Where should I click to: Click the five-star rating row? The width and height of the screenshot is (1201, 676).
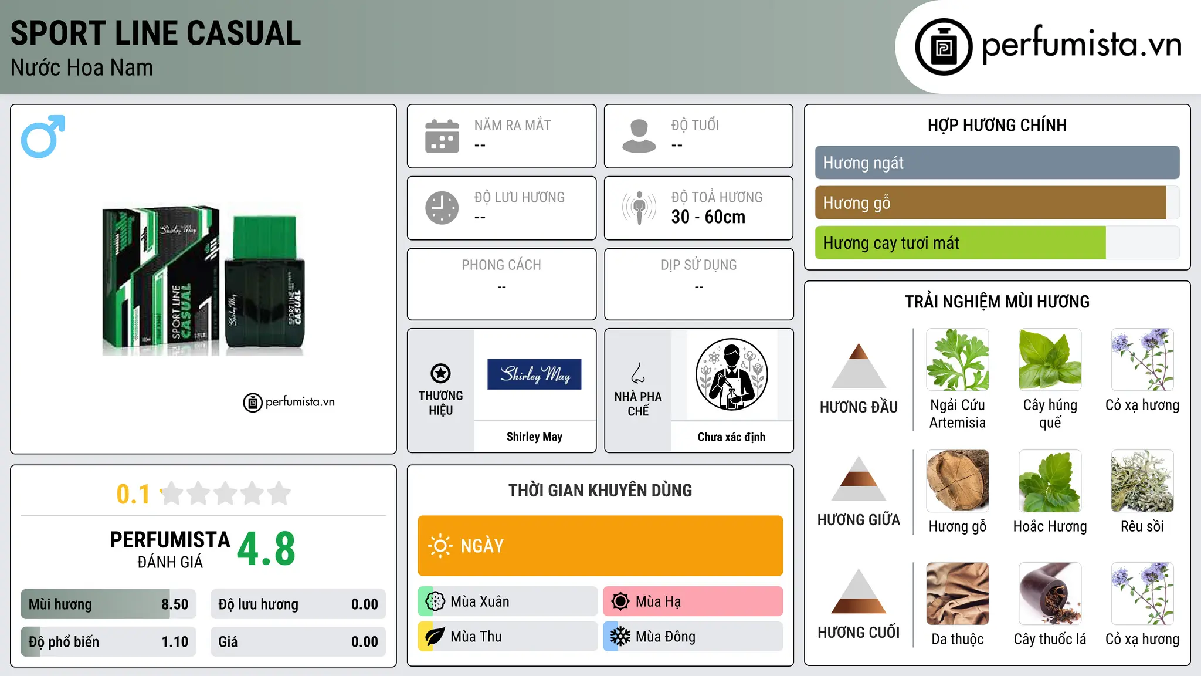[226, 494]
